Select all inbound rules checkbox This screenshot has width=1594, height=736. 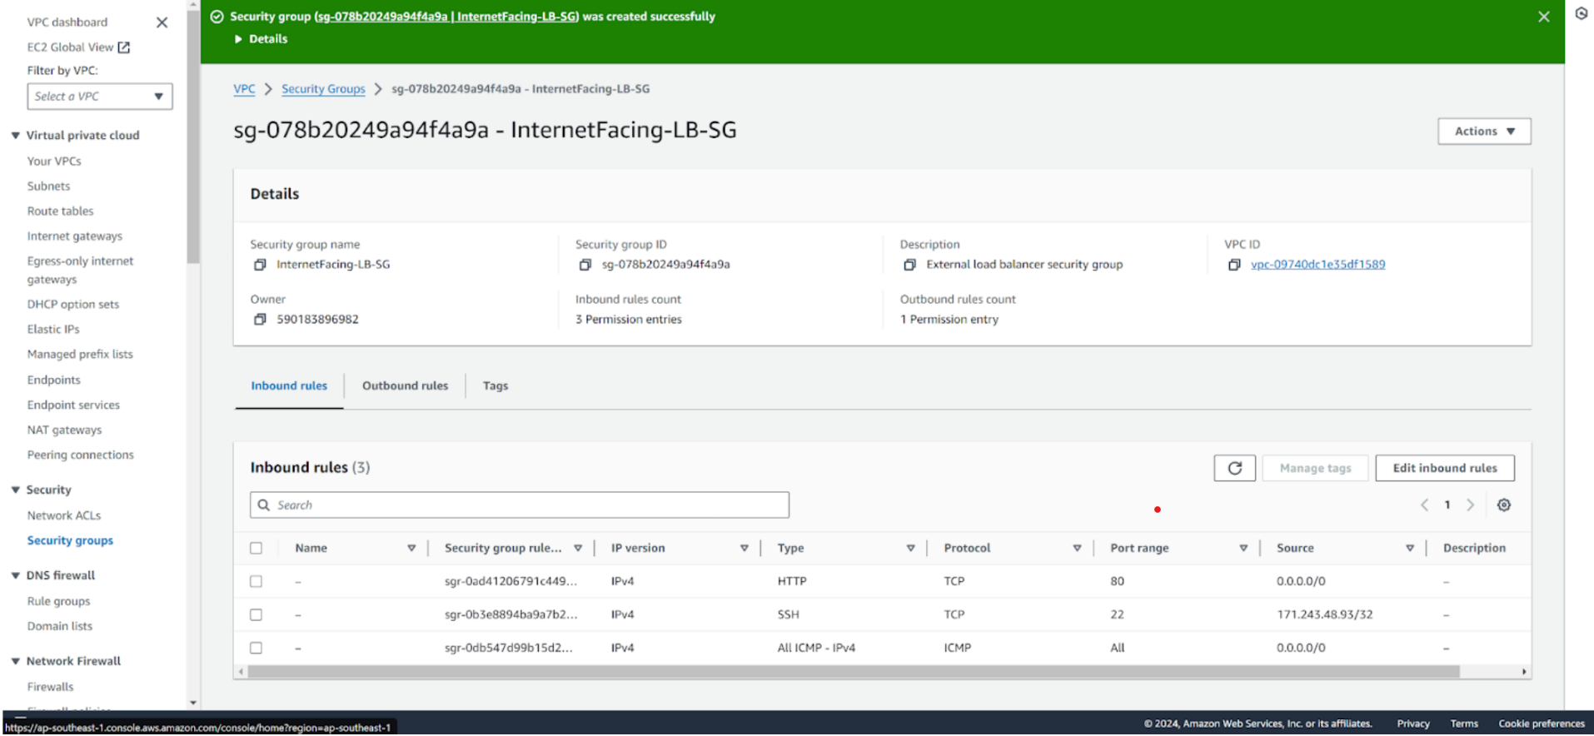click(x=256, y=549)
